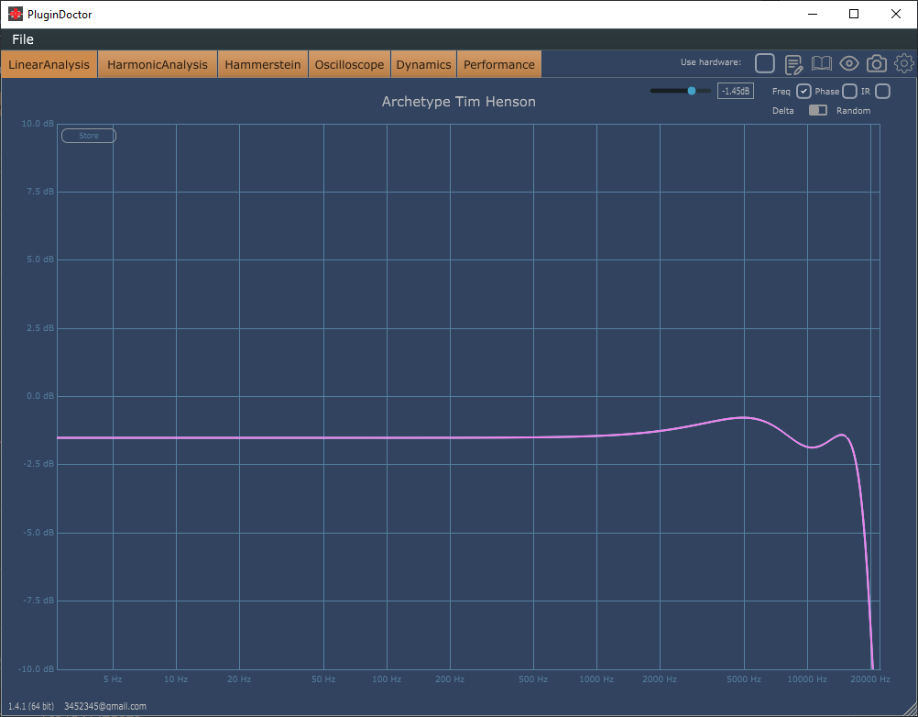Open the notes edit icon
Viewport: 918px width, 717px height.
[793, 64]
